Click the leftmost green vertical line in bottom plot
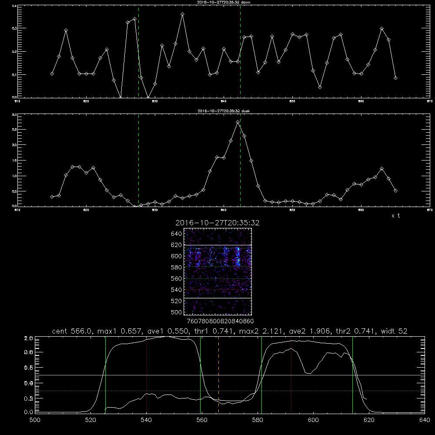This screenshot has width=435, height=435. pos(105,375)
